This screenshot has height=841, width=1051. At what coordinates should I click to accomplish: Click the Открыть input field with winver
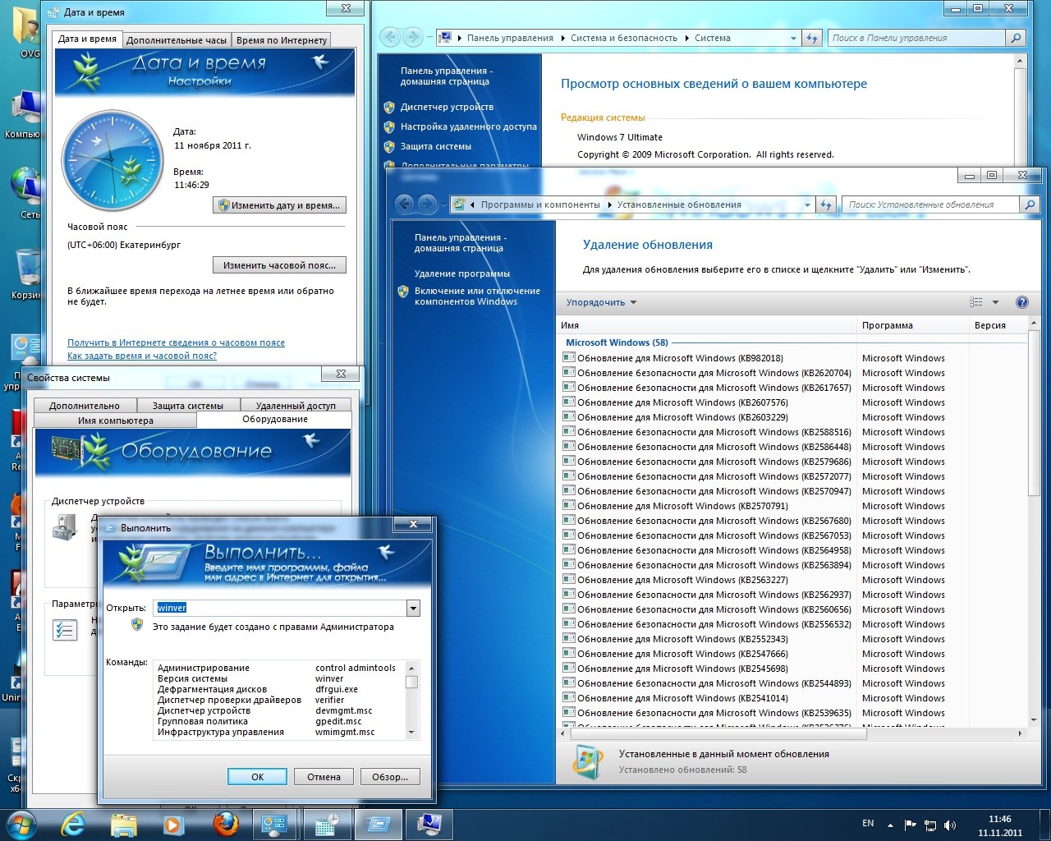click(280, 608)
